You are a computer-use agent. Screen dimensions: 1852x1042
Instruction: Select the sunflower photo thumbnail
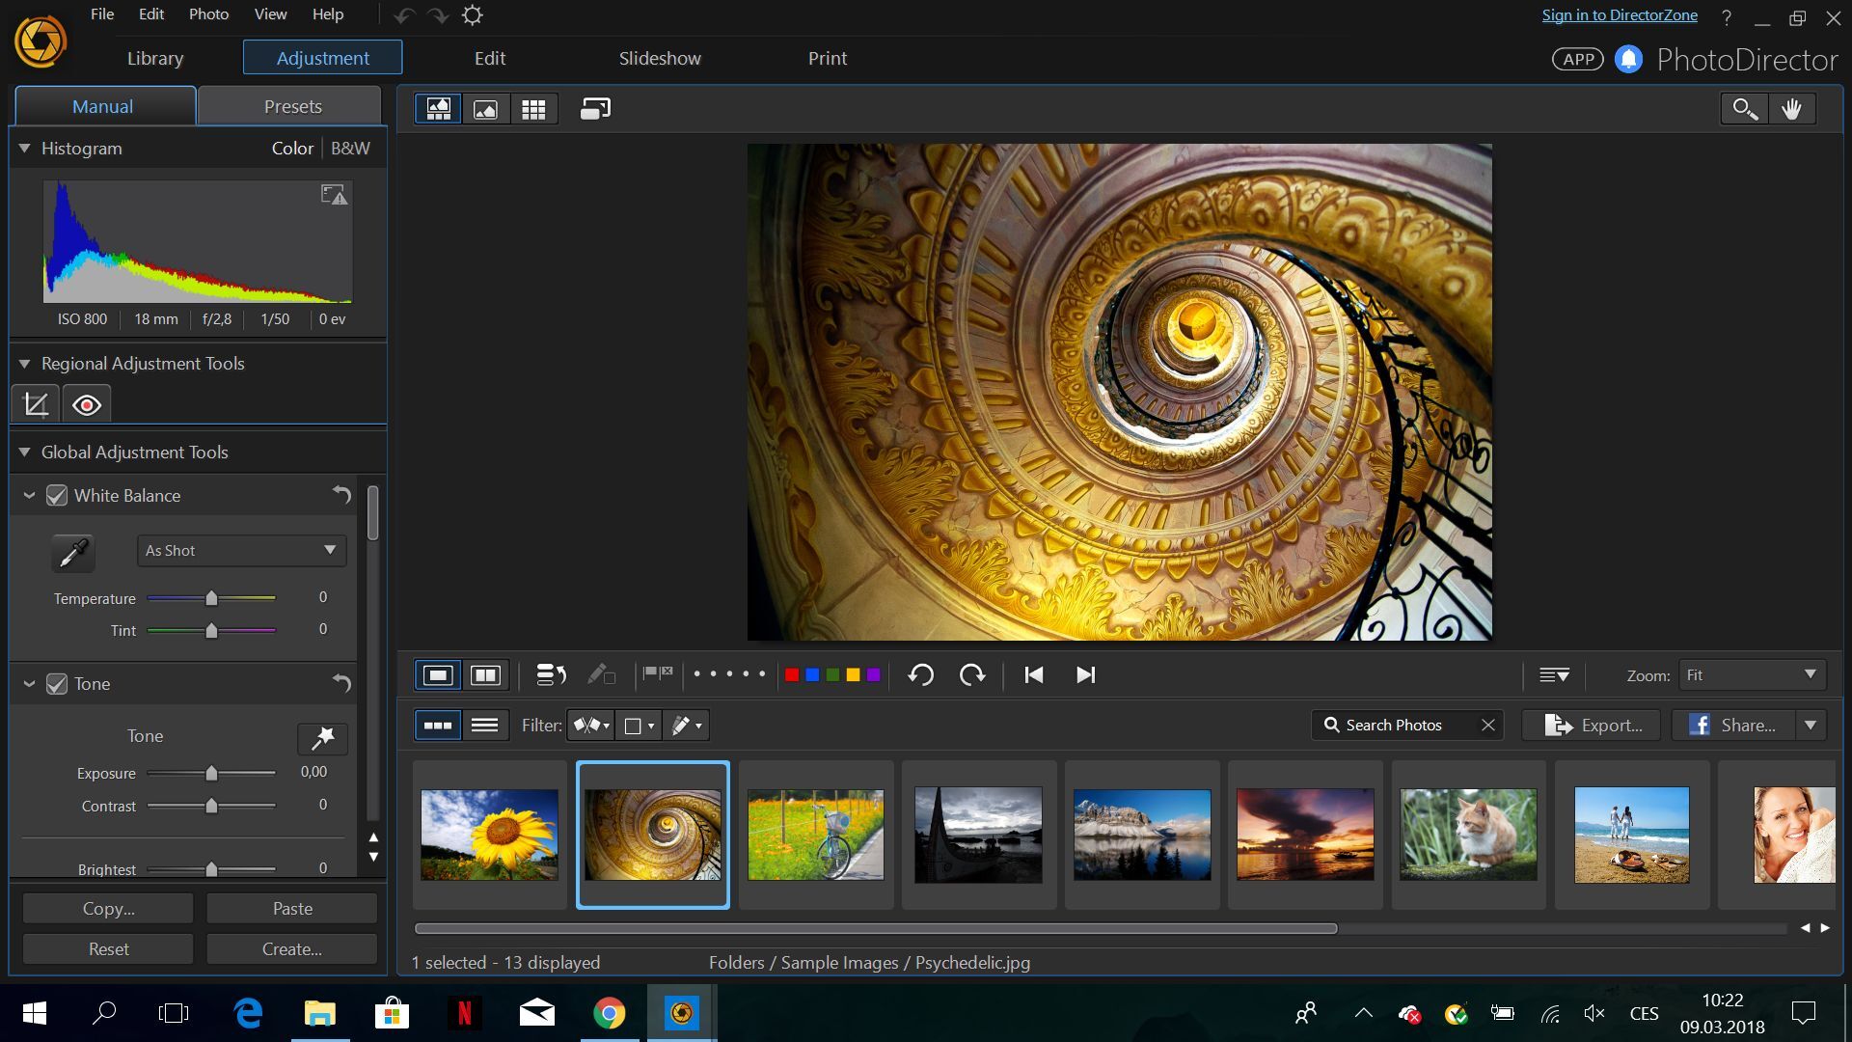[x=489, y=834]
